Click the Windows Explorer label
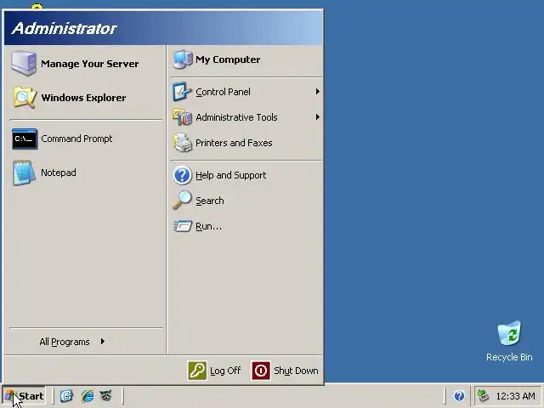The image size is (544, 408). point(83,98)
